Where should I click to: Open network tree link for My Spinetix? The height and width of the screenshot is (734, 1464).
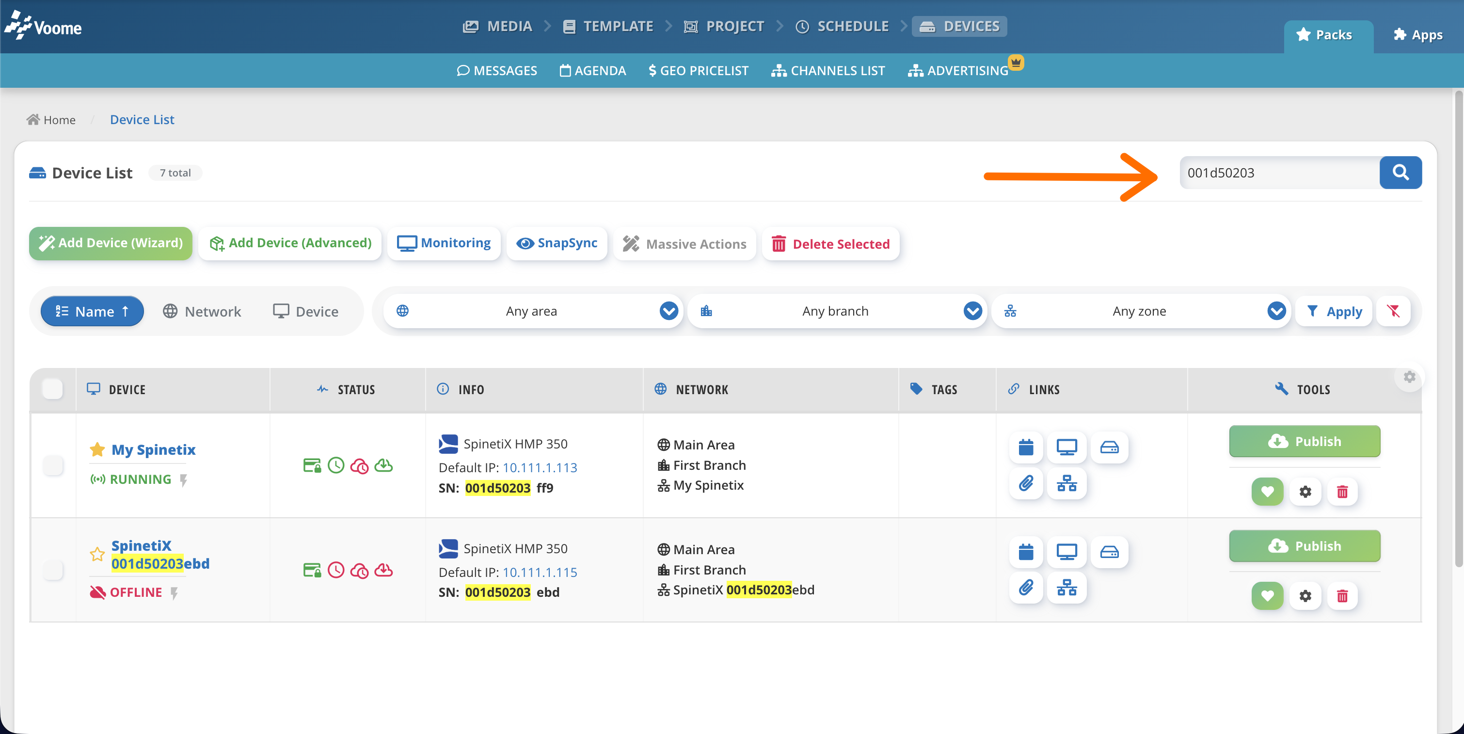[x=1067, y=484]
